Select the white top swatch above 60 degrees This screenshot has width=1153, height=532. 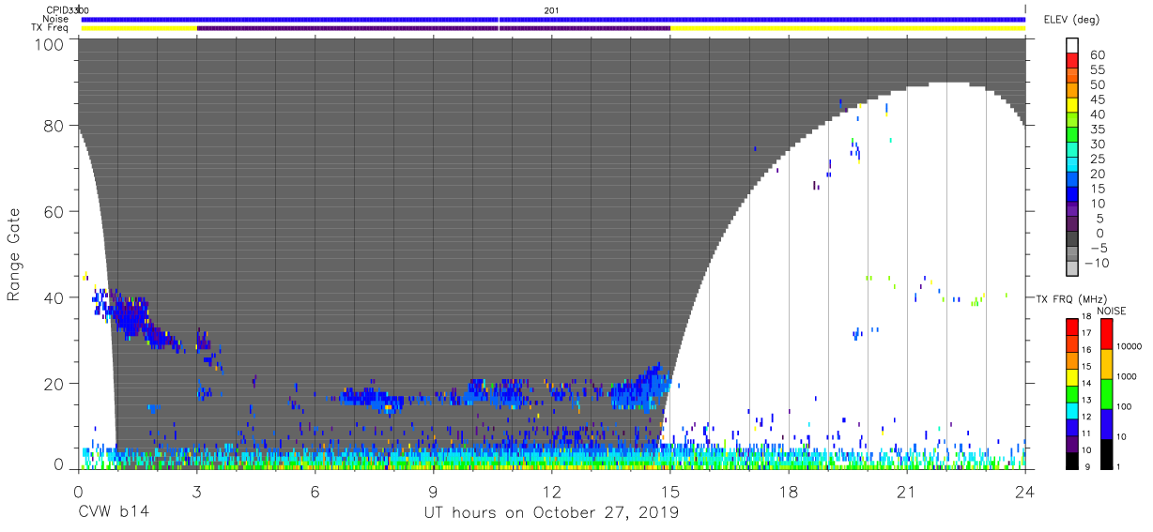point(1071,47)
